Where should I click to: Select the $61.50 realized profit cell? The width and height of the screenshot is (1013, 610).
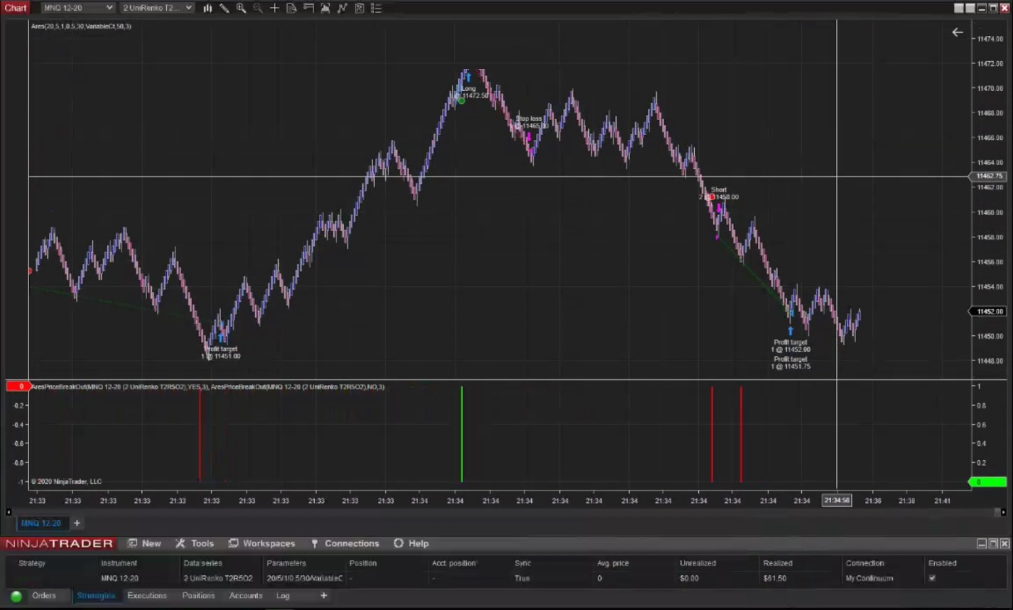click(x=775, y=578)
